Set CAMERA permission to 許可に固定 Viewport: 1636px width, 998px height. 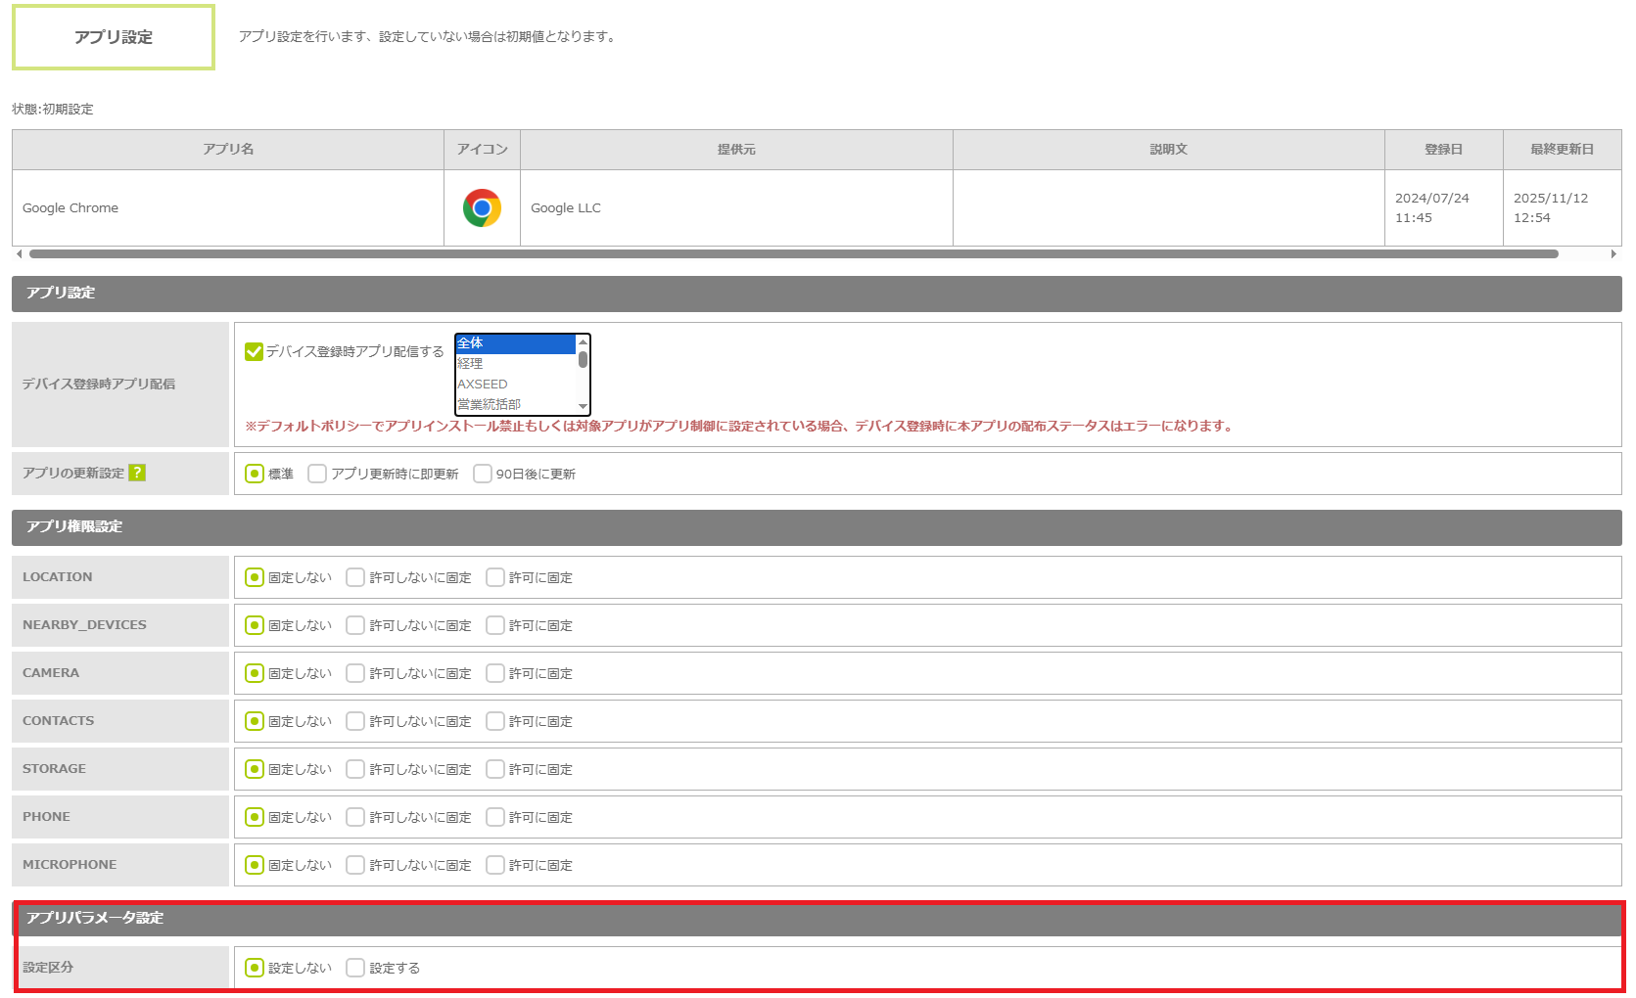495,673
